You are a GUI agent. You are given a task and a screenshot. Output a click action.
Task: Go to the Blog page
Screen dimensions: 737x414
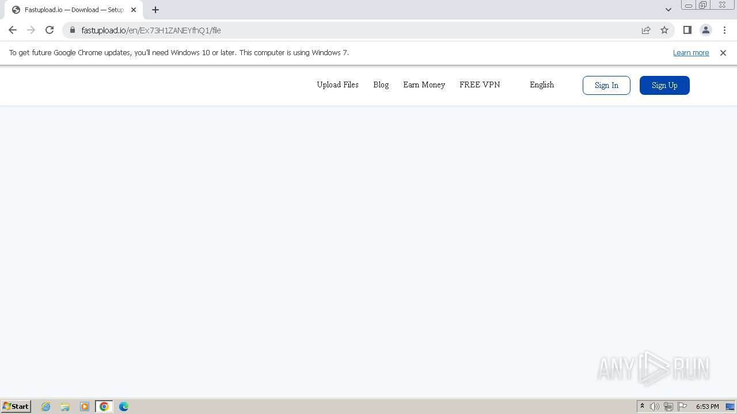pyautogui.click(x=381, y=85)
